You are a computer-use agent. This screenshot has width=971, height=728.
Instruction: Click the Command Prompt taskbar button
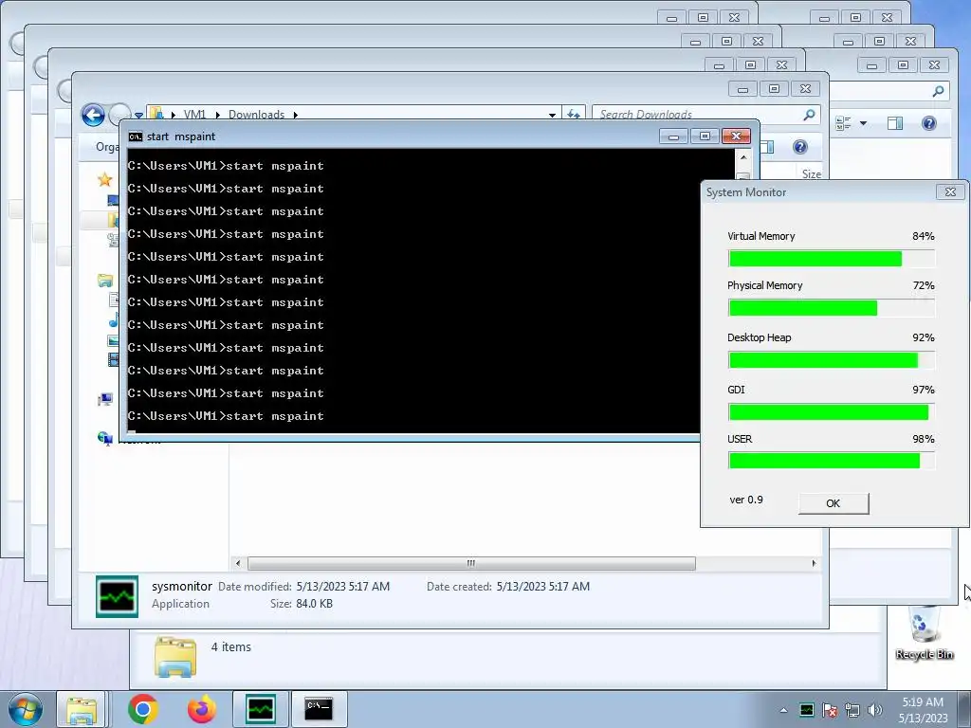319,709
